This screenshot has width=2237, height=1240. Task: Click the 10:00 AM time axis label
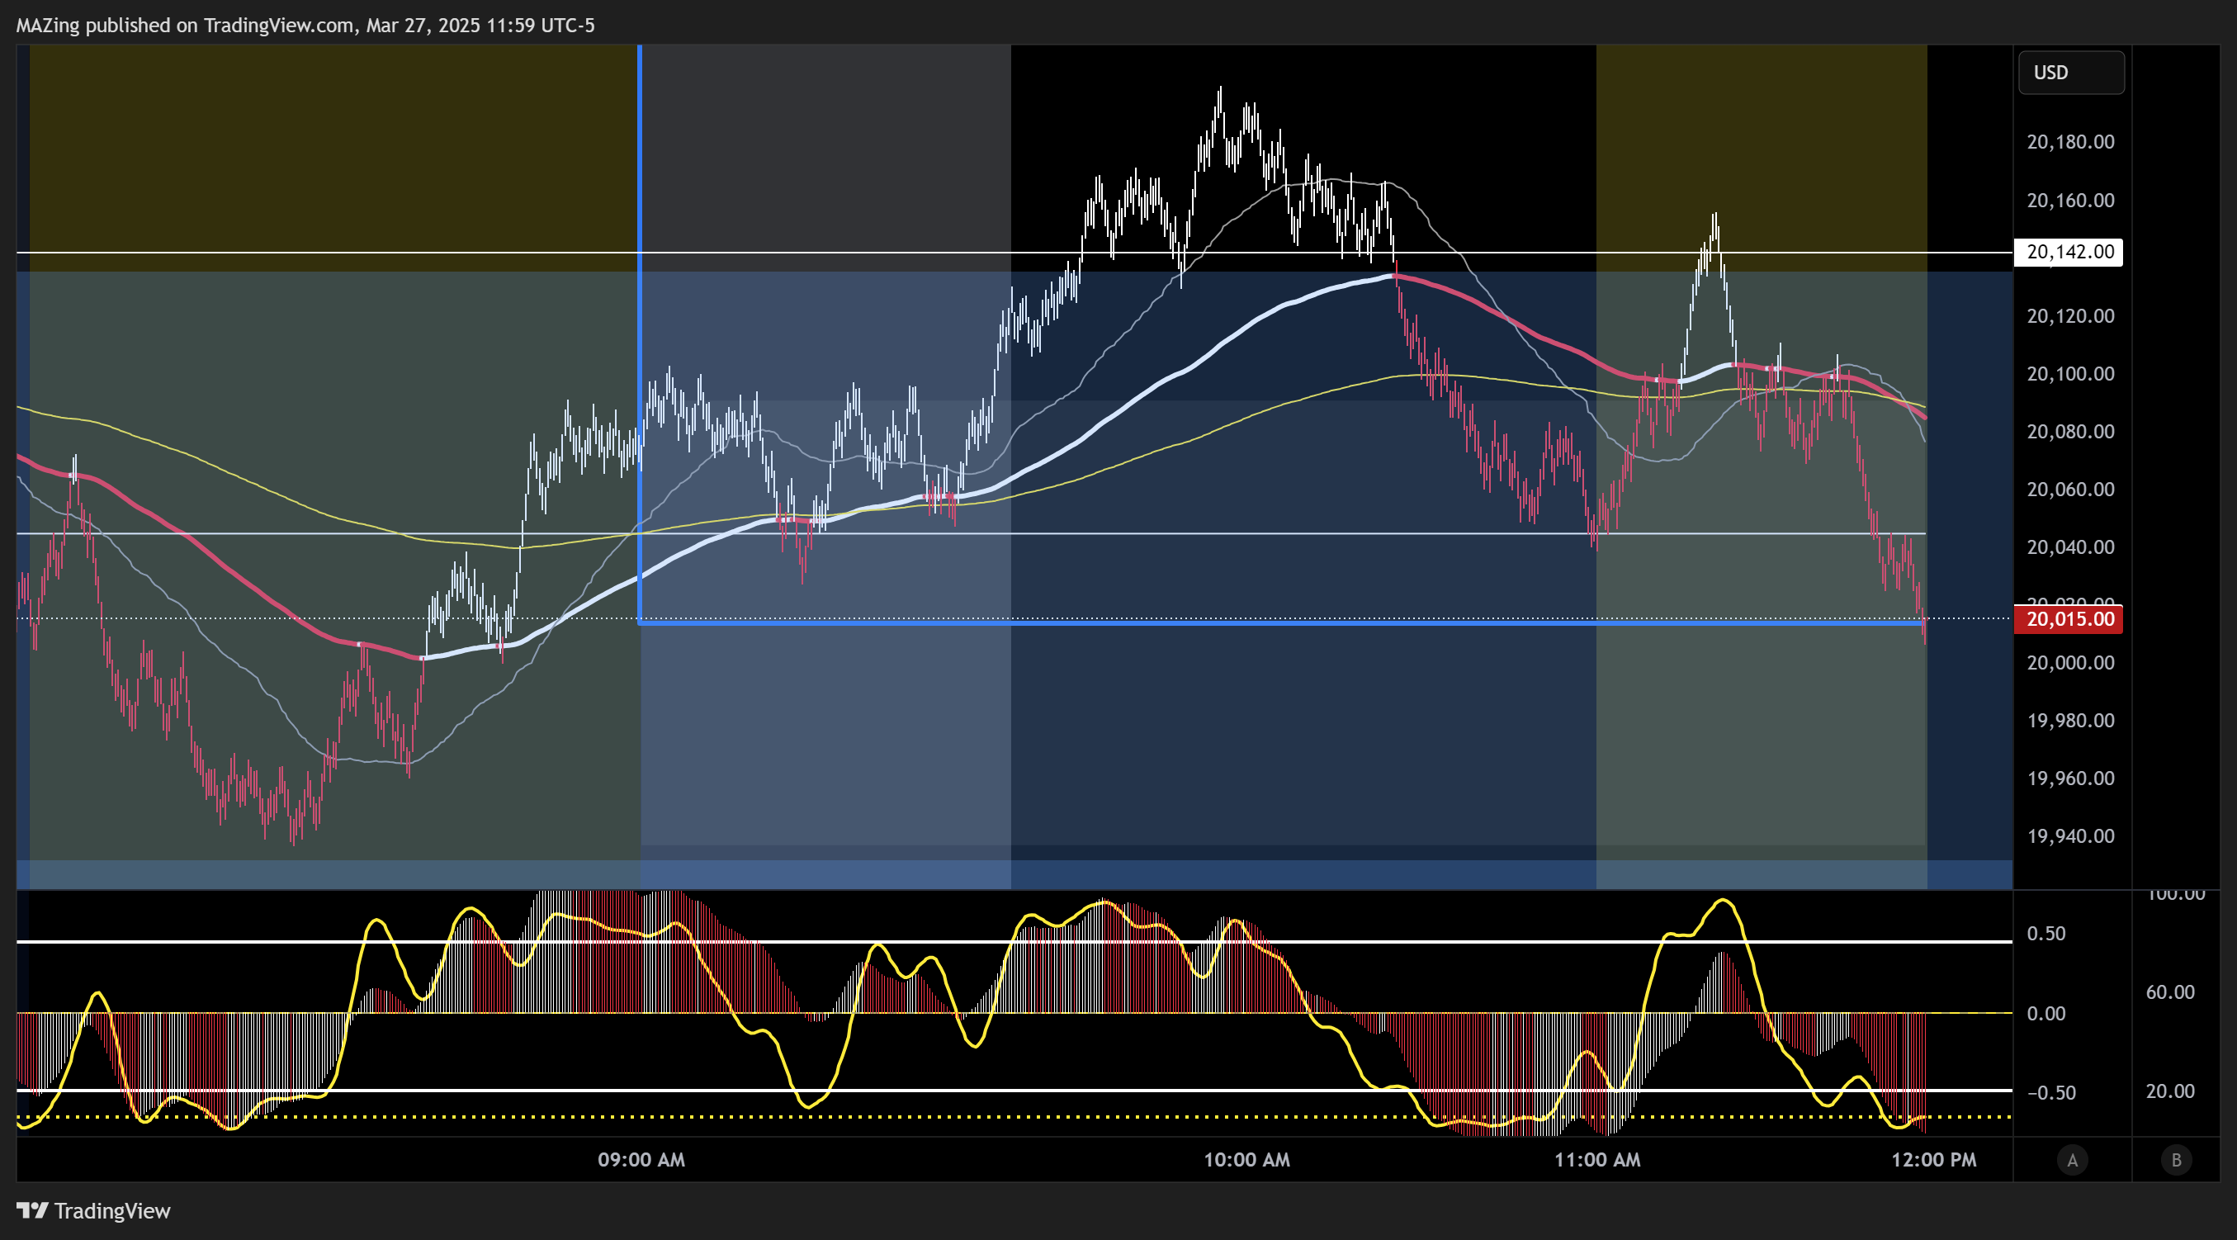(x=1246, y=1160)
